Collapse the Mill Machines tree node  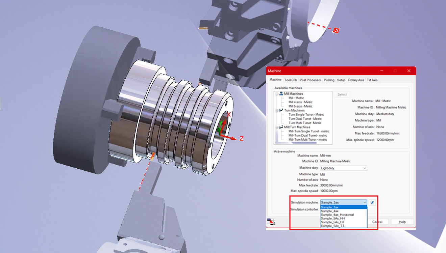point(277,93)
